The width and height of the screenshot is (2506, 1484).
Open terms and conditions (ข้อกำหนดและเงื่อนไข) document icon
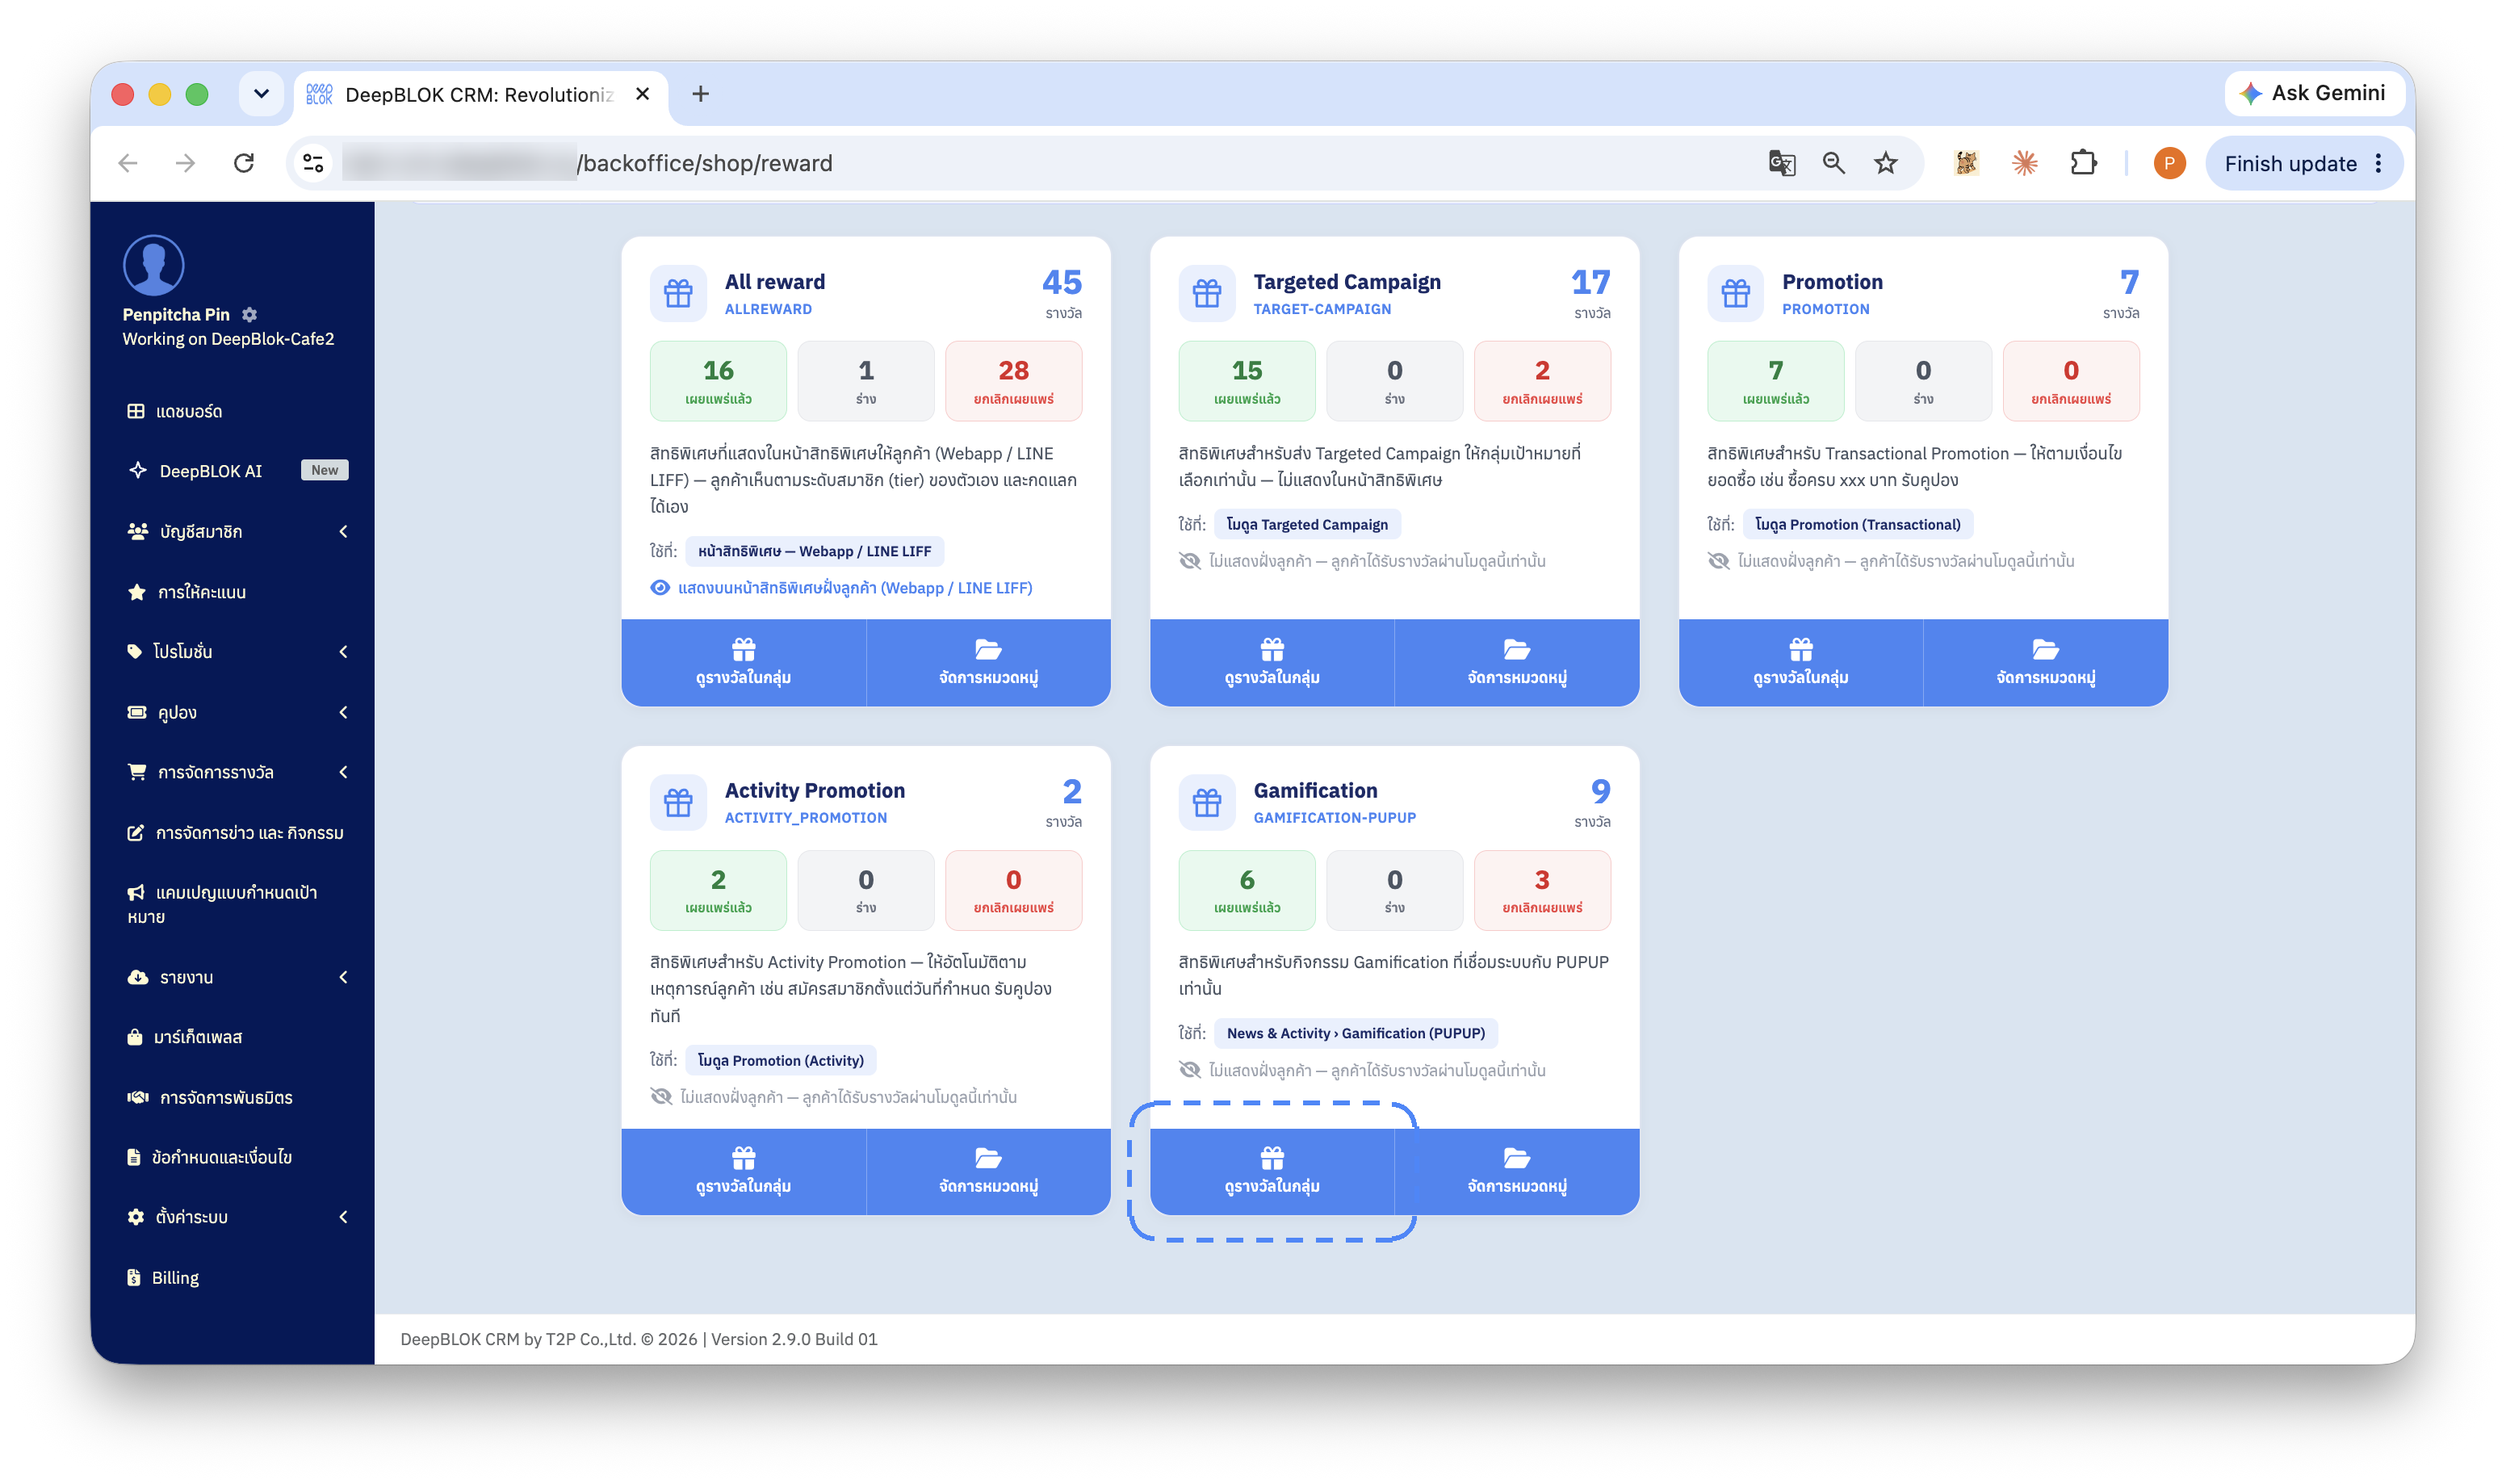[x=134, y=1157]
